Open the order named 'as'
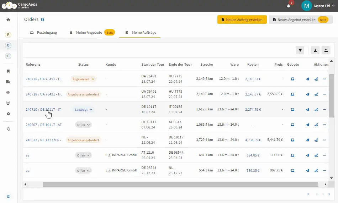 27,155
